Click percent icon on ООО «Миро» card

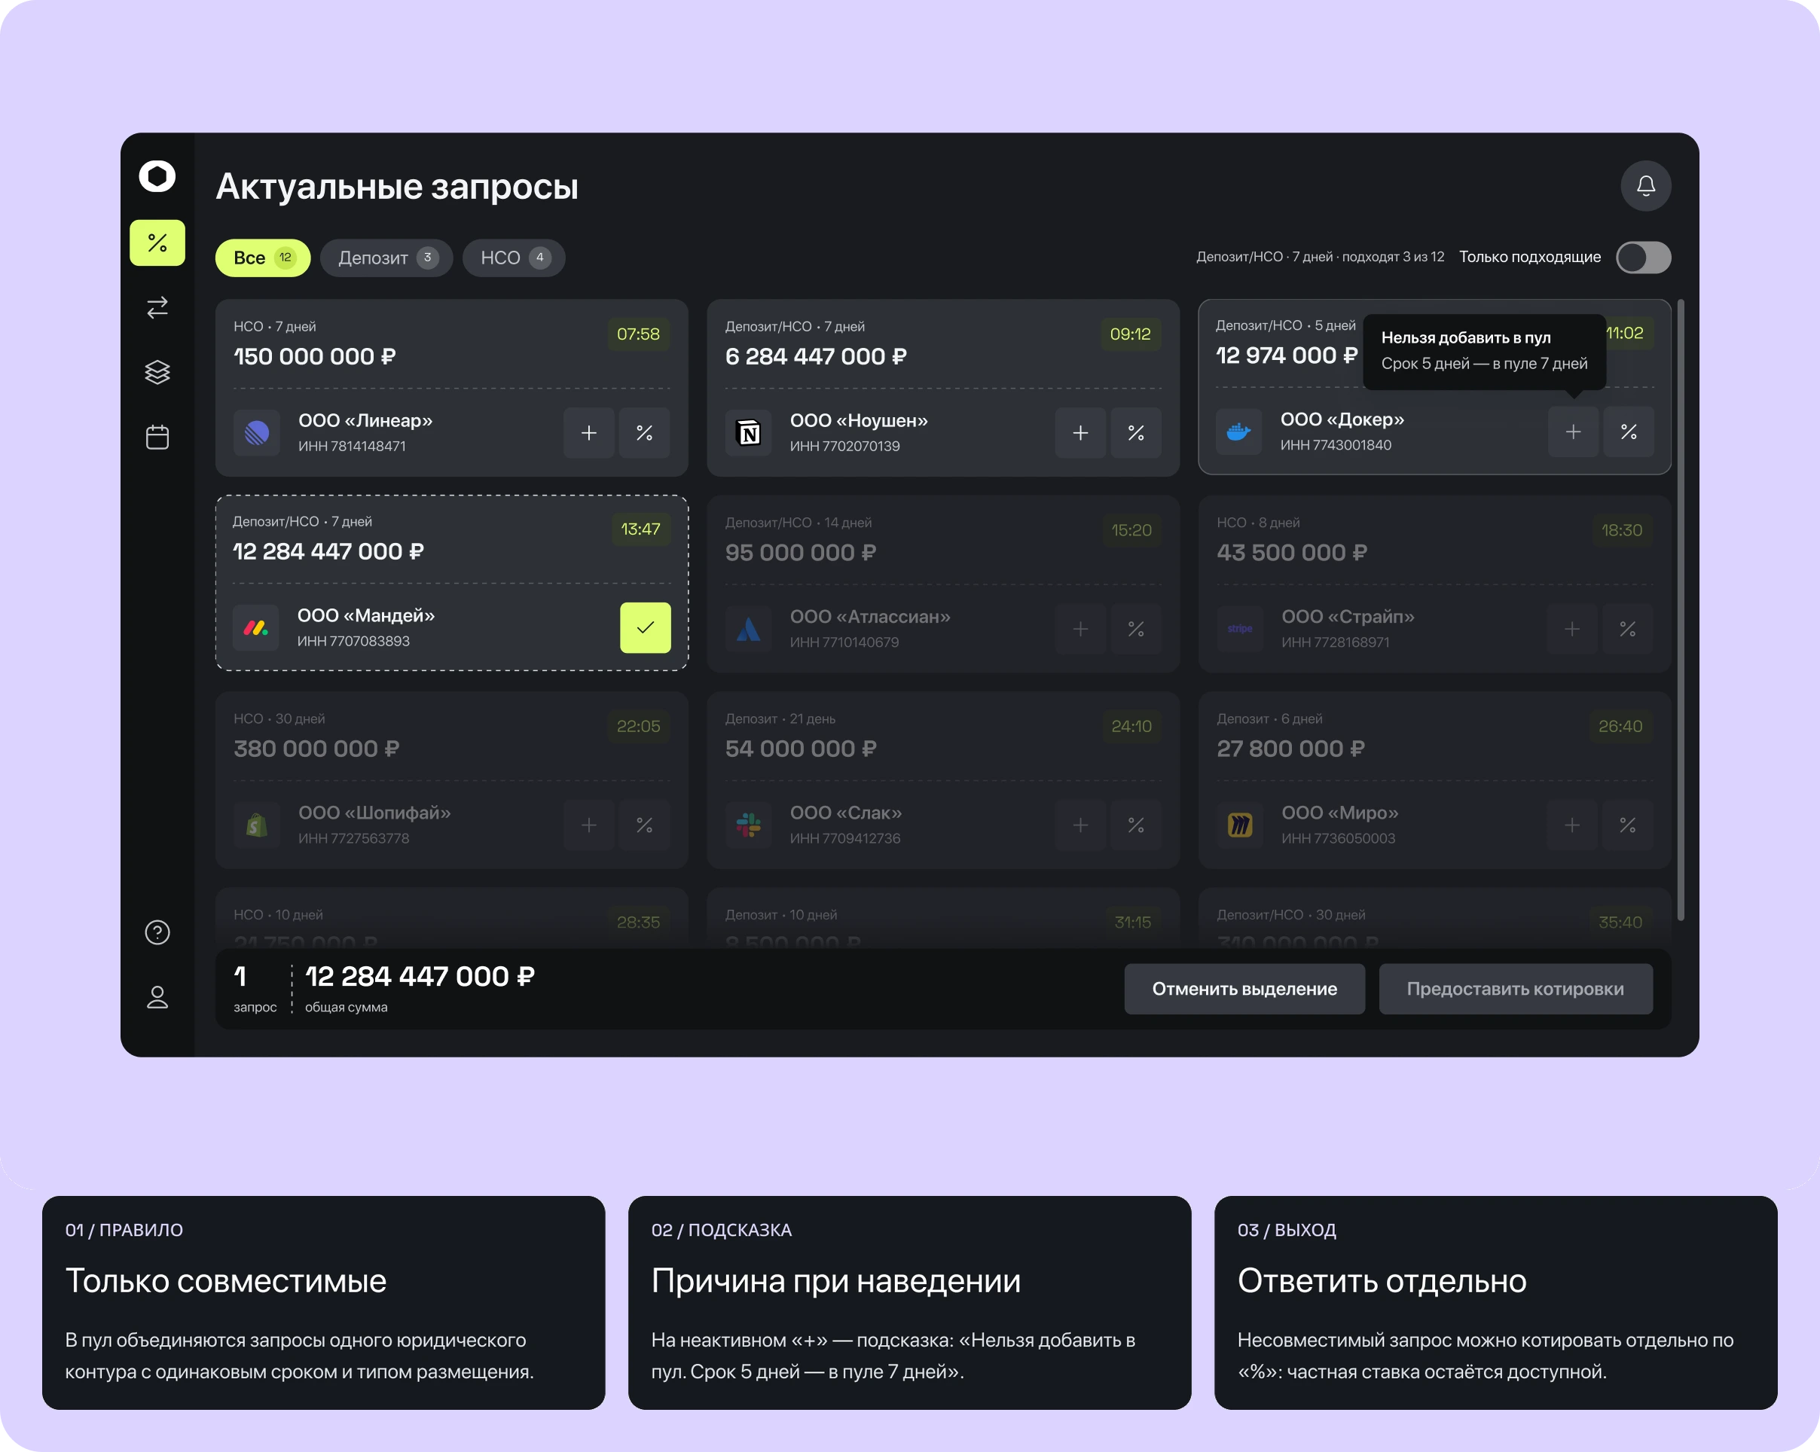1628,825
